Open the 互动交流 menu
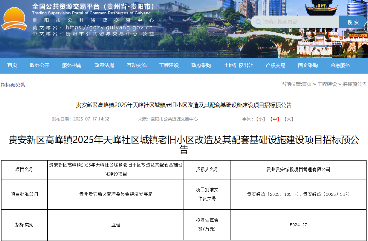368x241 pixels. 136,65
